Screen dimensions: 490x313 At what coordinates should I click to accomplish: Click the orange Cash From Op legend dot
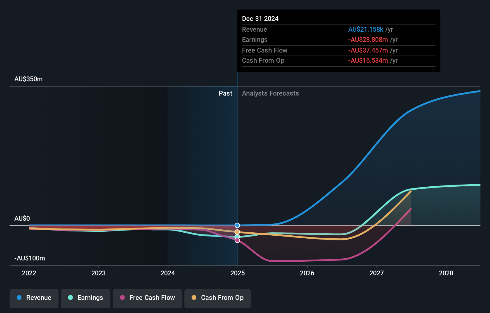point(194,297)
